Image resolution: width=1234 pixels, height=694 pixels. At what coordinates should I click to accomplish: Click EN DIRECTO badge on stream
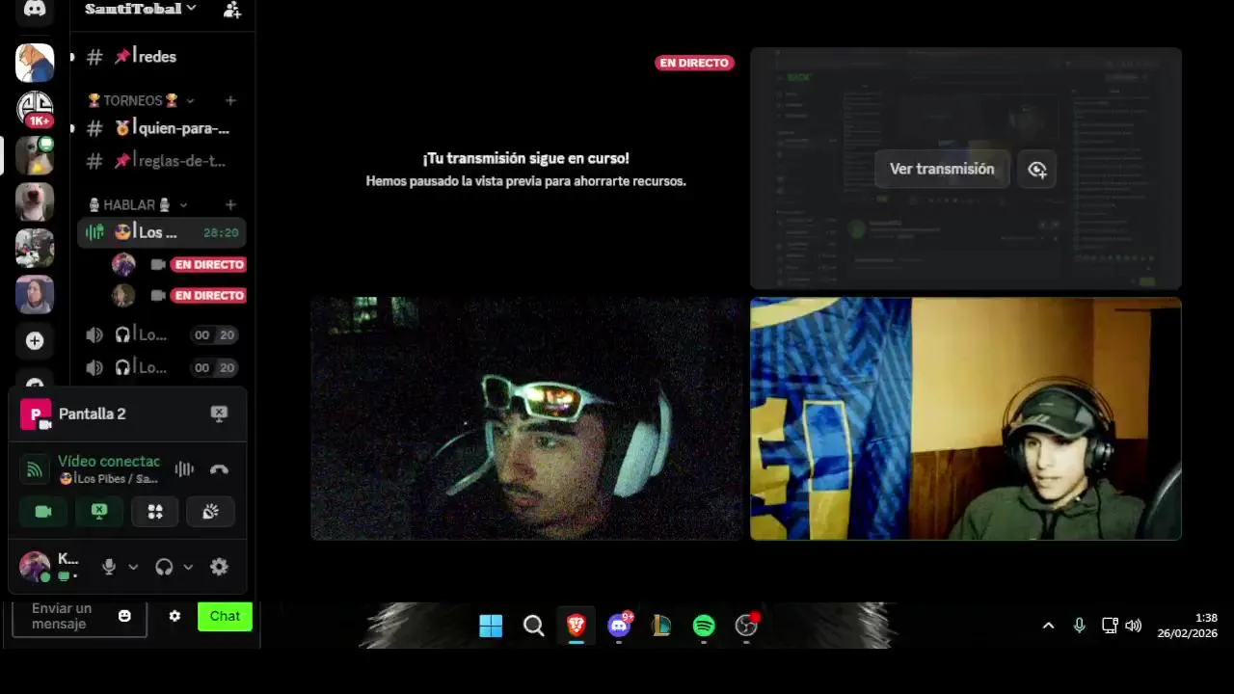click(x=694, y=63)
